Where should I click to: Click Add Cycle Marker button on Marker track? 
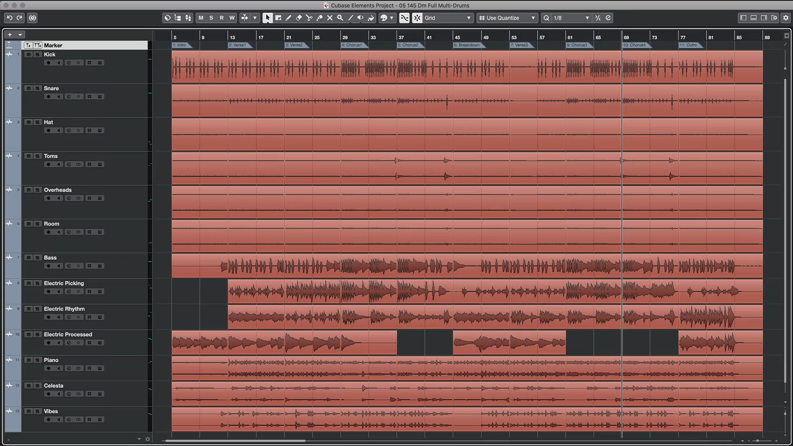pyautogui.click(x=38, y=45)
